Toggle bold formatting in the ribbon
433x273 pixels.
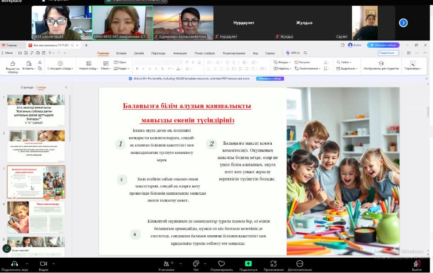pos(137,69)
